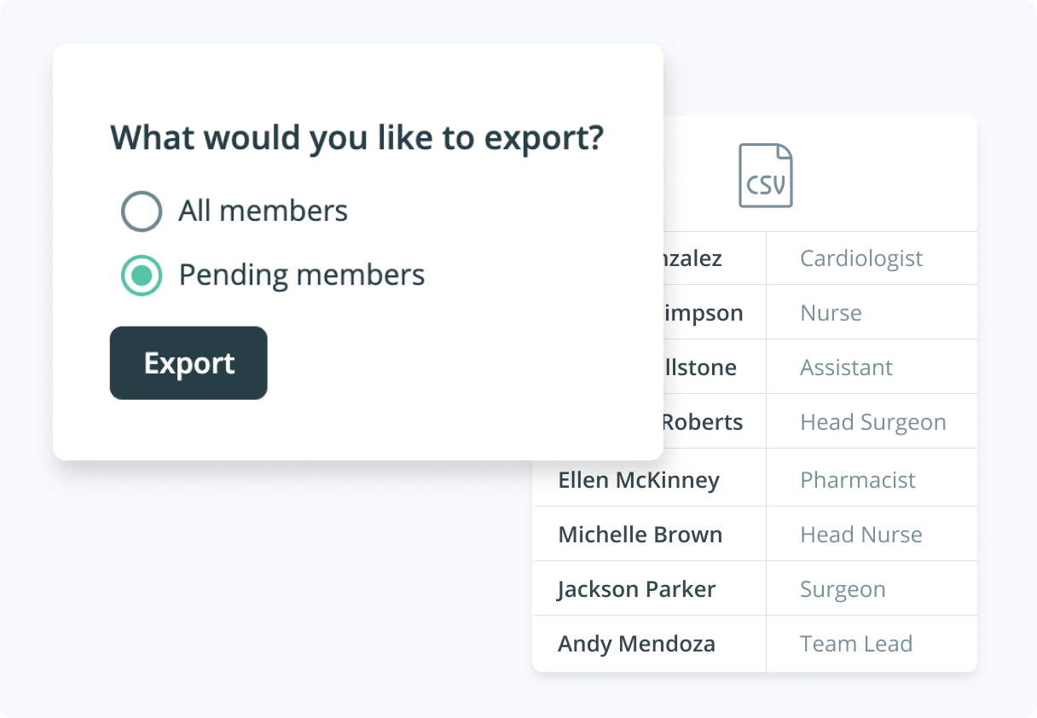Viewport: 1037px width, 718px height.
Task: Click the CSV file icon
Action: click(765, 176)
